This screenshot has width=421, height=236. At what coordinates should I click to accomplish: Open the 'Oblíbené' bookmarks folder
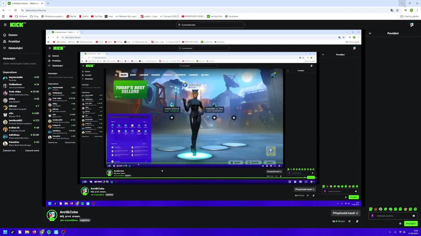click(x=21, y=16)
